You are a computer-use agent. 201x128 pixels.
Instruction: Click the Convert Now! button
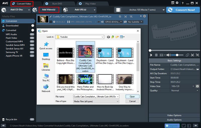(183, 10)
